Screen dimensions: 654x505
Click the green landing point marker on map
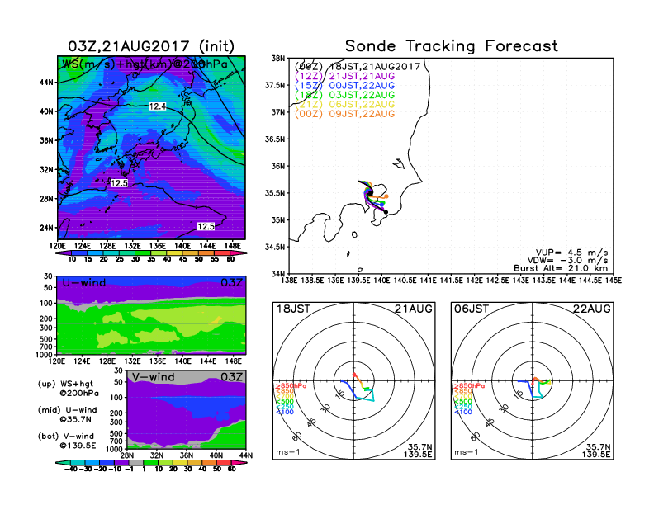[383, 202]
